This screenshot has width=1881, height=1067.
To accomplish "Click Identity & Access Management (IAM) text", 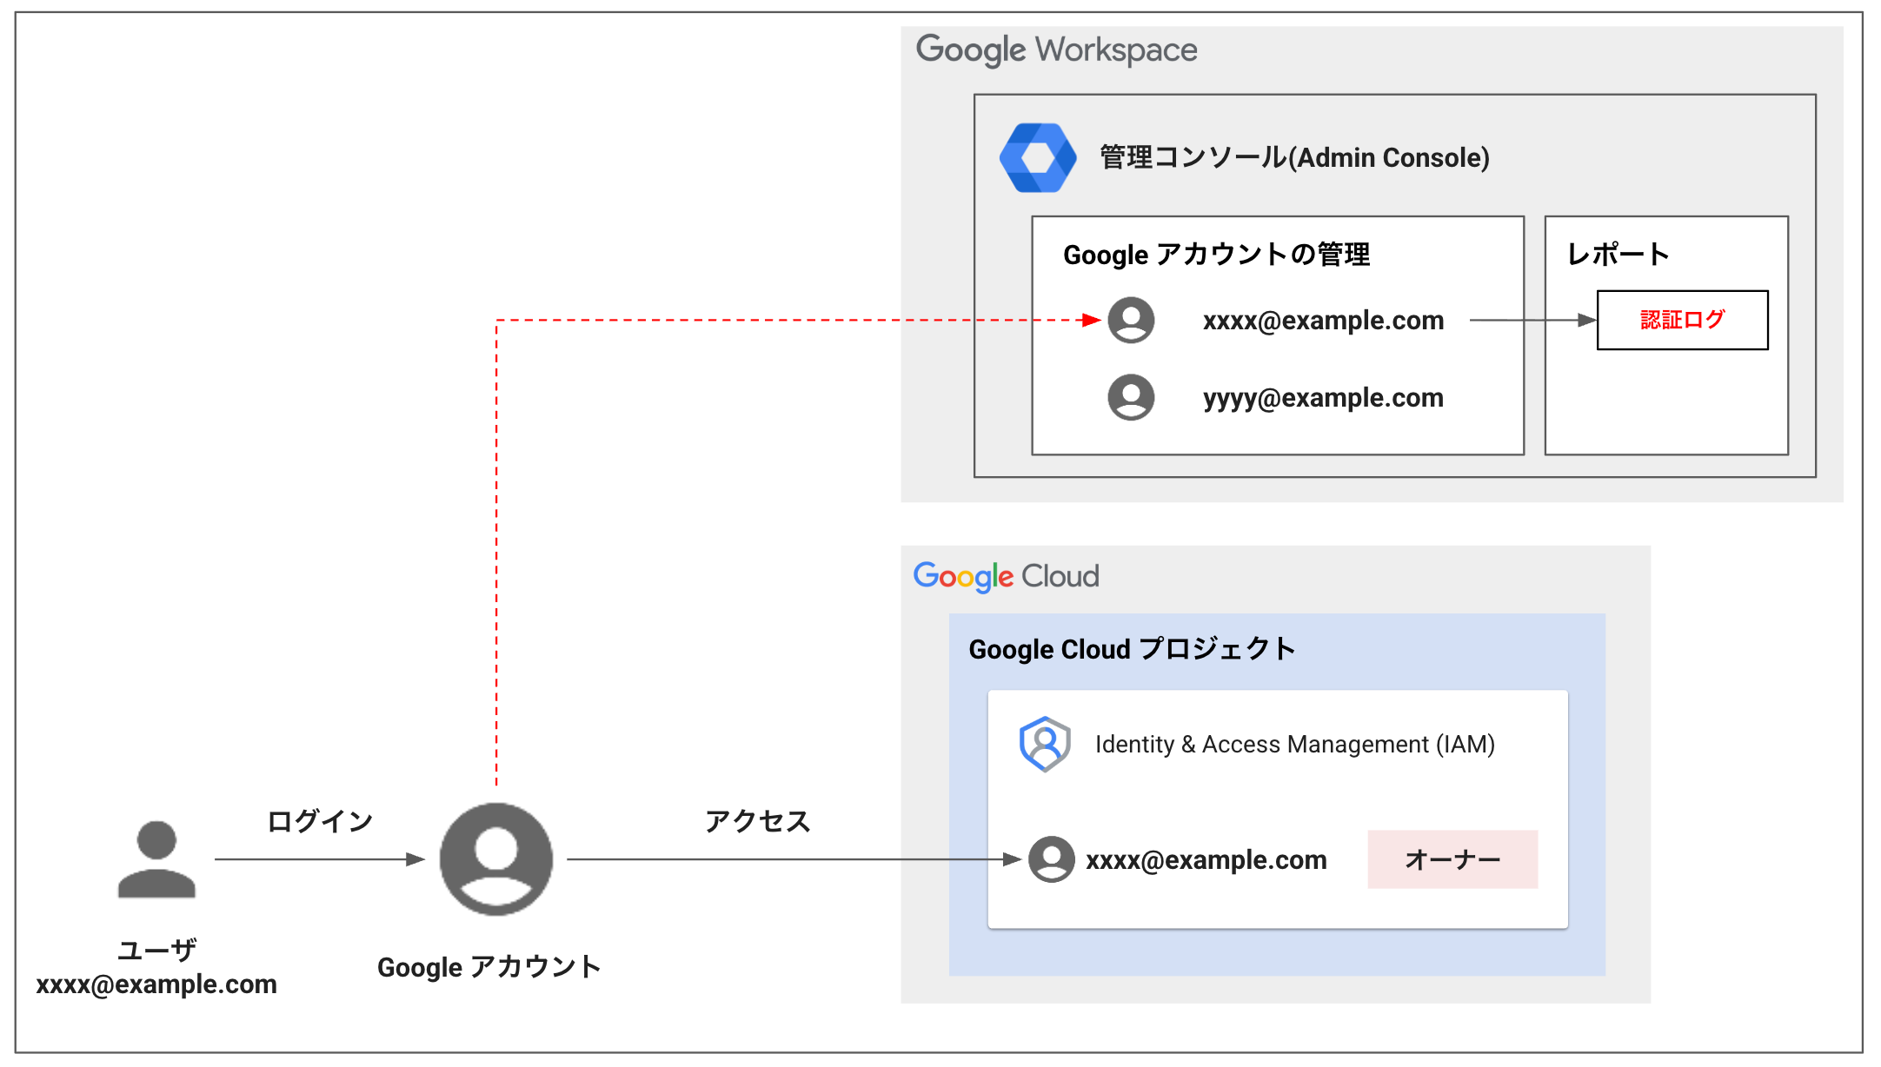I will click(1294, 745).
